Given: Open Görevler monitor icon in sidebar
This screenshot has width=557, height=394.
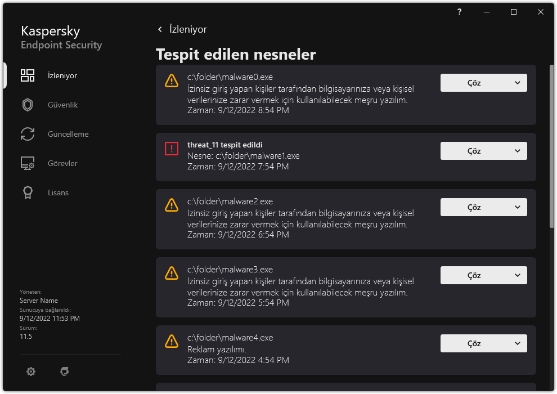Looking at the screenshot, I should tap(28, 164).
